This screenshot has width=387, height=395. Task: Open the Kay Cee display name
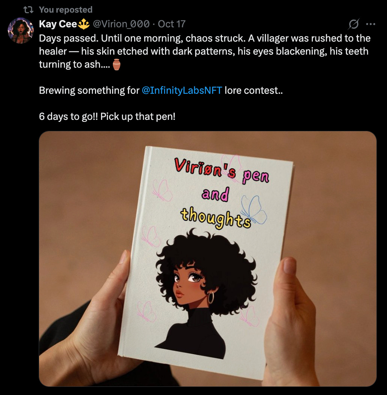58,24
